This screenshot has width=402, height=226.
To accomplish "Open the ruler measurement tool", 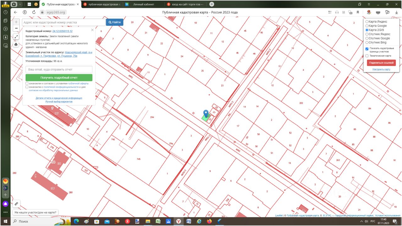I will click(16, 204).
